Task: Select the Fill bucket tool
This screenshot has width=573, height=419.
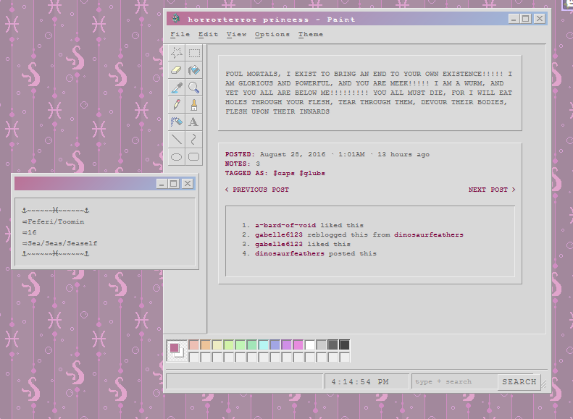Action: (194, 70)
